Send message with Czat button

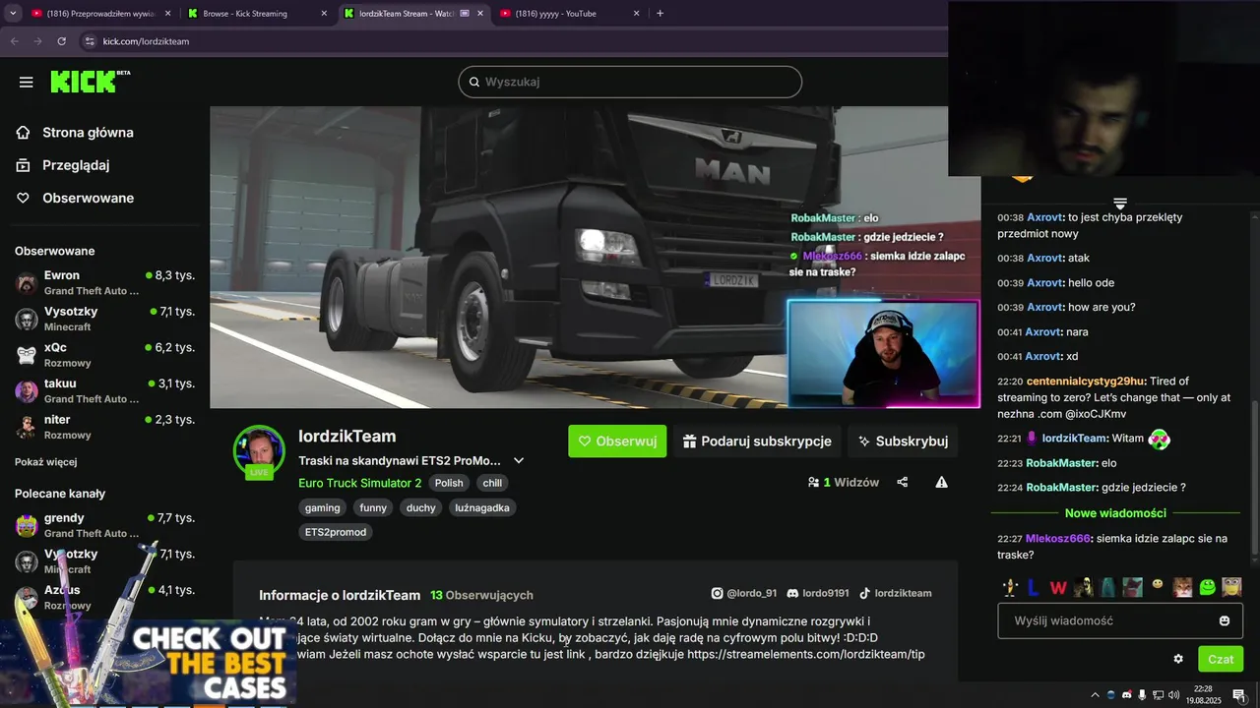pyautogui.click(x=1221, y=659)
